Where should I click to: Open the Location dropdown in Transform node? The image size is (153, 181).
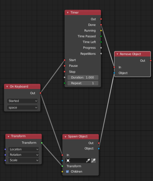point(24,149)
